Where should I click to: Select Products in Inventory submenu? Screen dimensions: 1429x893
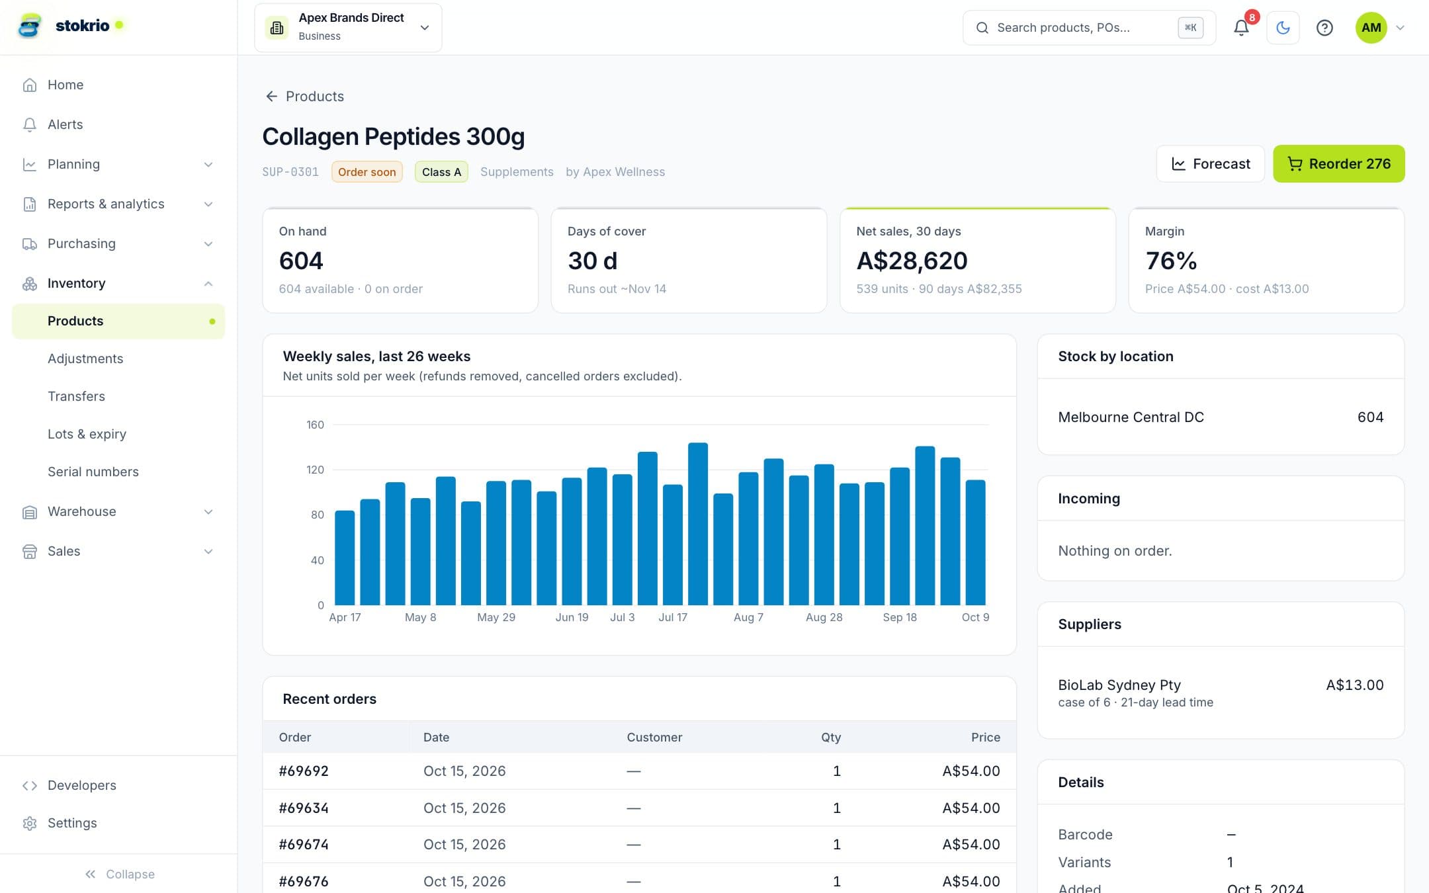pos(118,321)
